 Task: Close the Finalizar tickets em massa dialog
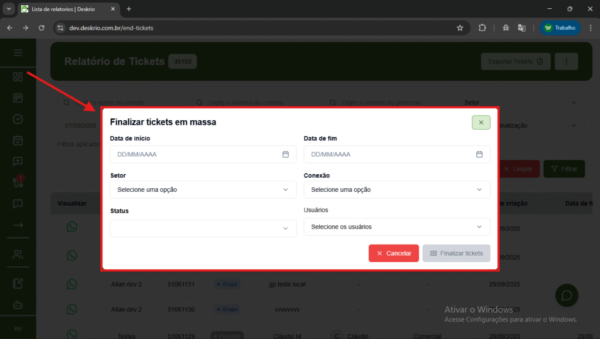click(480, 123)
